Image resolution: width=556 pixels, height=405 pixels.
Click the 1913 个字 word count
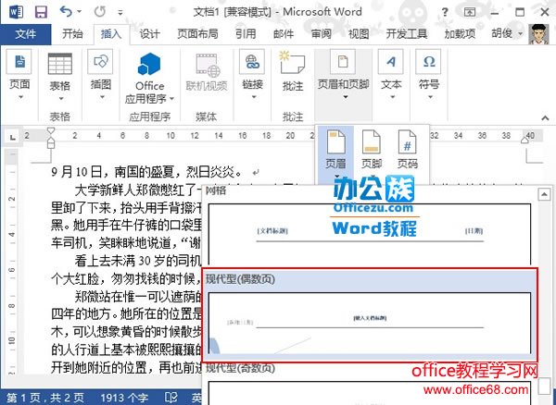(124, 398)
